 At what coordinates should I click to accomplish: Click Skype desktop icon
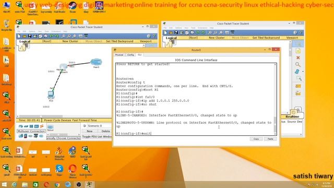pyautogui.click(x=59, y=170)
